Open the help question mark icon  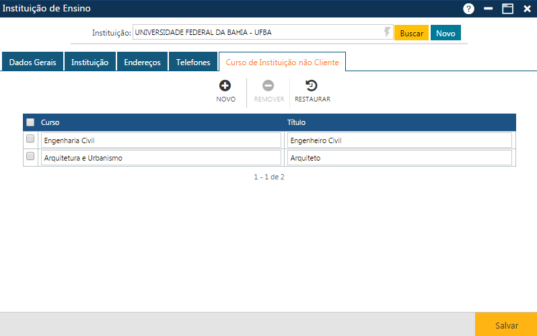pyautogui.click(x=469, y=9)
